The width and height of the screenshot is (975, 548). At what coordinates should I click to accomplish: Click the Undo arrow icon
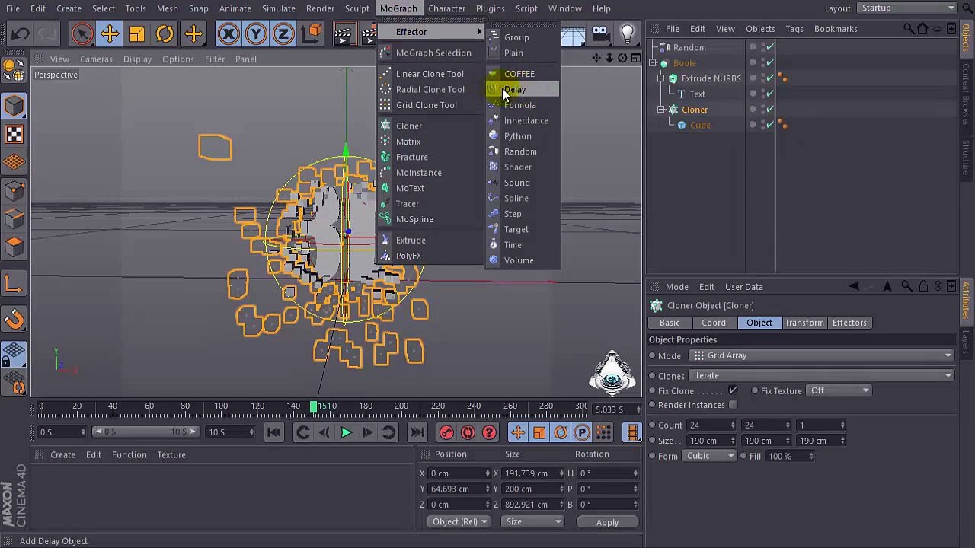tap(21, 34)
